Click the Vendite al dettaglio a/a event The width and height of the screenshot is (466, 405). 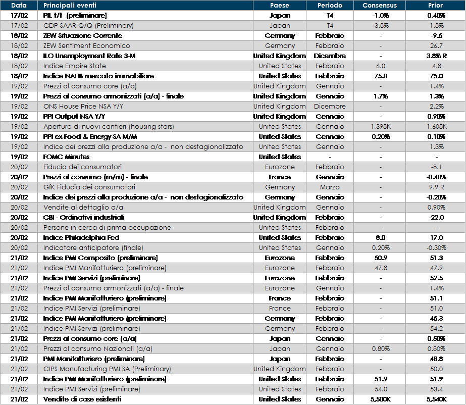click(x=83, y=207)
